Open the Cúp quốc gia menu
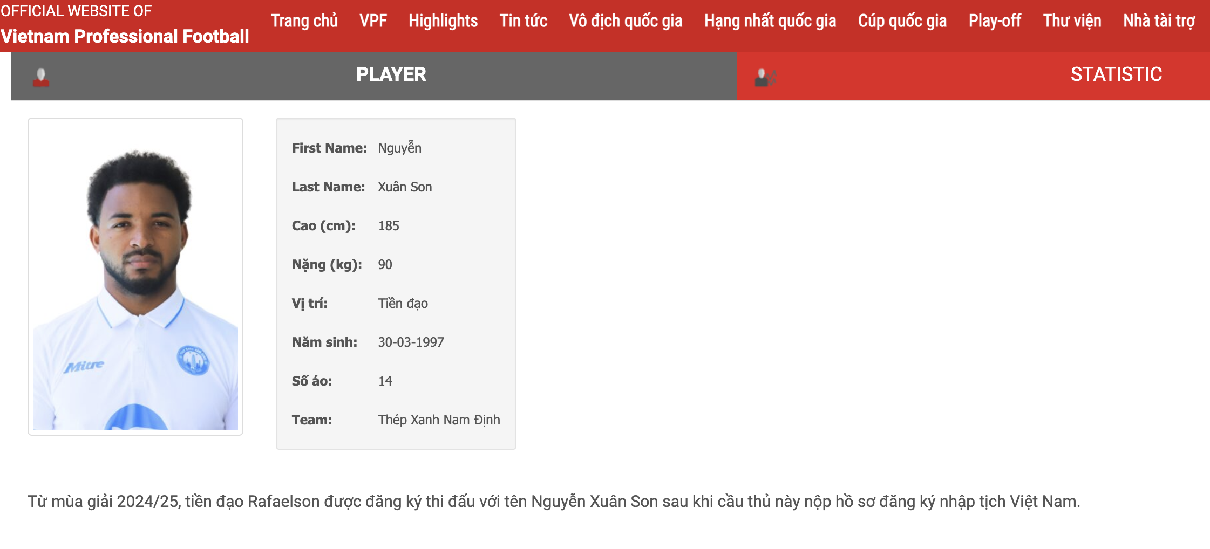 pos(902,21)
